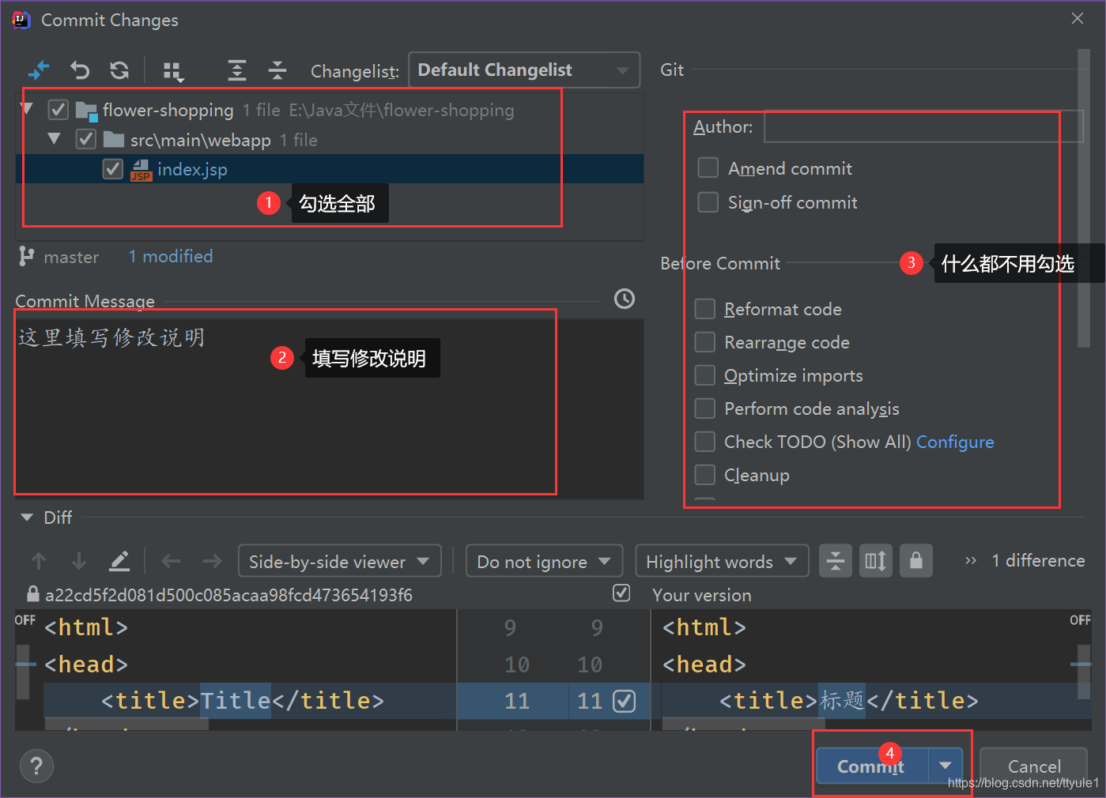Open the Changelist dropdown
This screenshot has width=1106, height=798.
click(x=524, y=70)
